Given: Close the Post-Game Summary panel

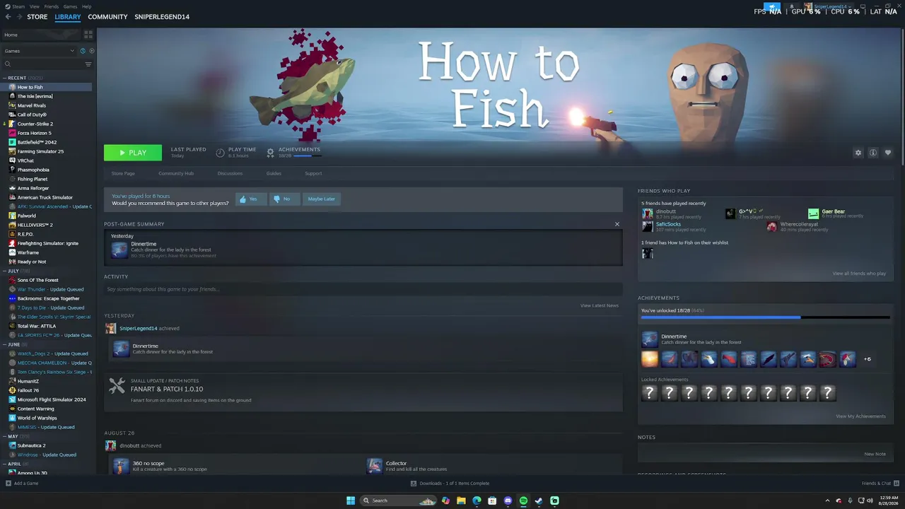Looking at the screenshot, I should [x=617, y=224].
